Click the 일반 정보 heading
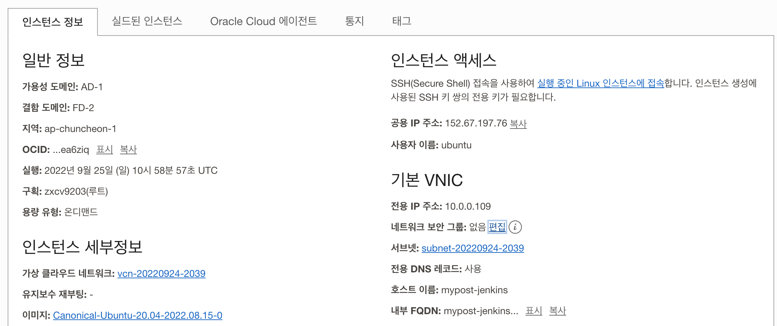The image size is (777, 326). 54,60
